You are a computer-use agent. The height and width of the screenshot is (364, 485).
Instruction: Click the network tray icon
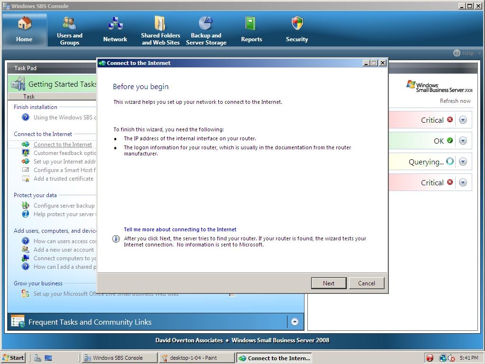tap(443, 358)
